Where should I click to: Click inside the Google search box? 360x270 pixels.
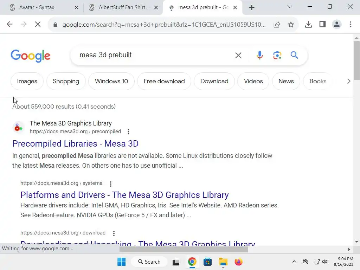click(154, 55)
